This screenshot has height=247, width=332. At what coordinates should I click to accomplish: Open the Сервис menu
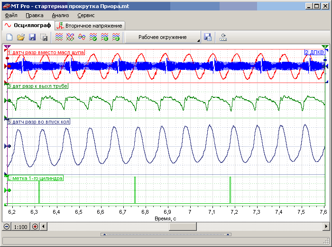click(85, 15)
